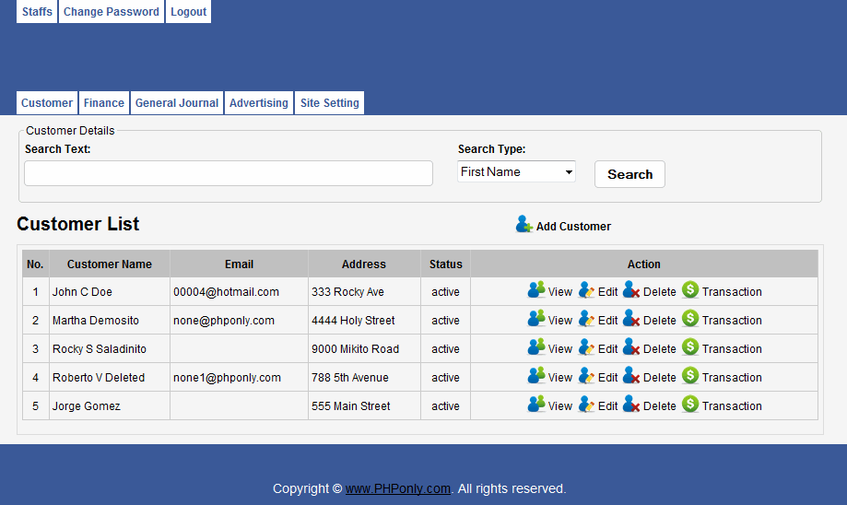This screenshot has width=847, height=505.
Task: Click the Delete icon for Jorge Gomez
Action: (631, 405)
